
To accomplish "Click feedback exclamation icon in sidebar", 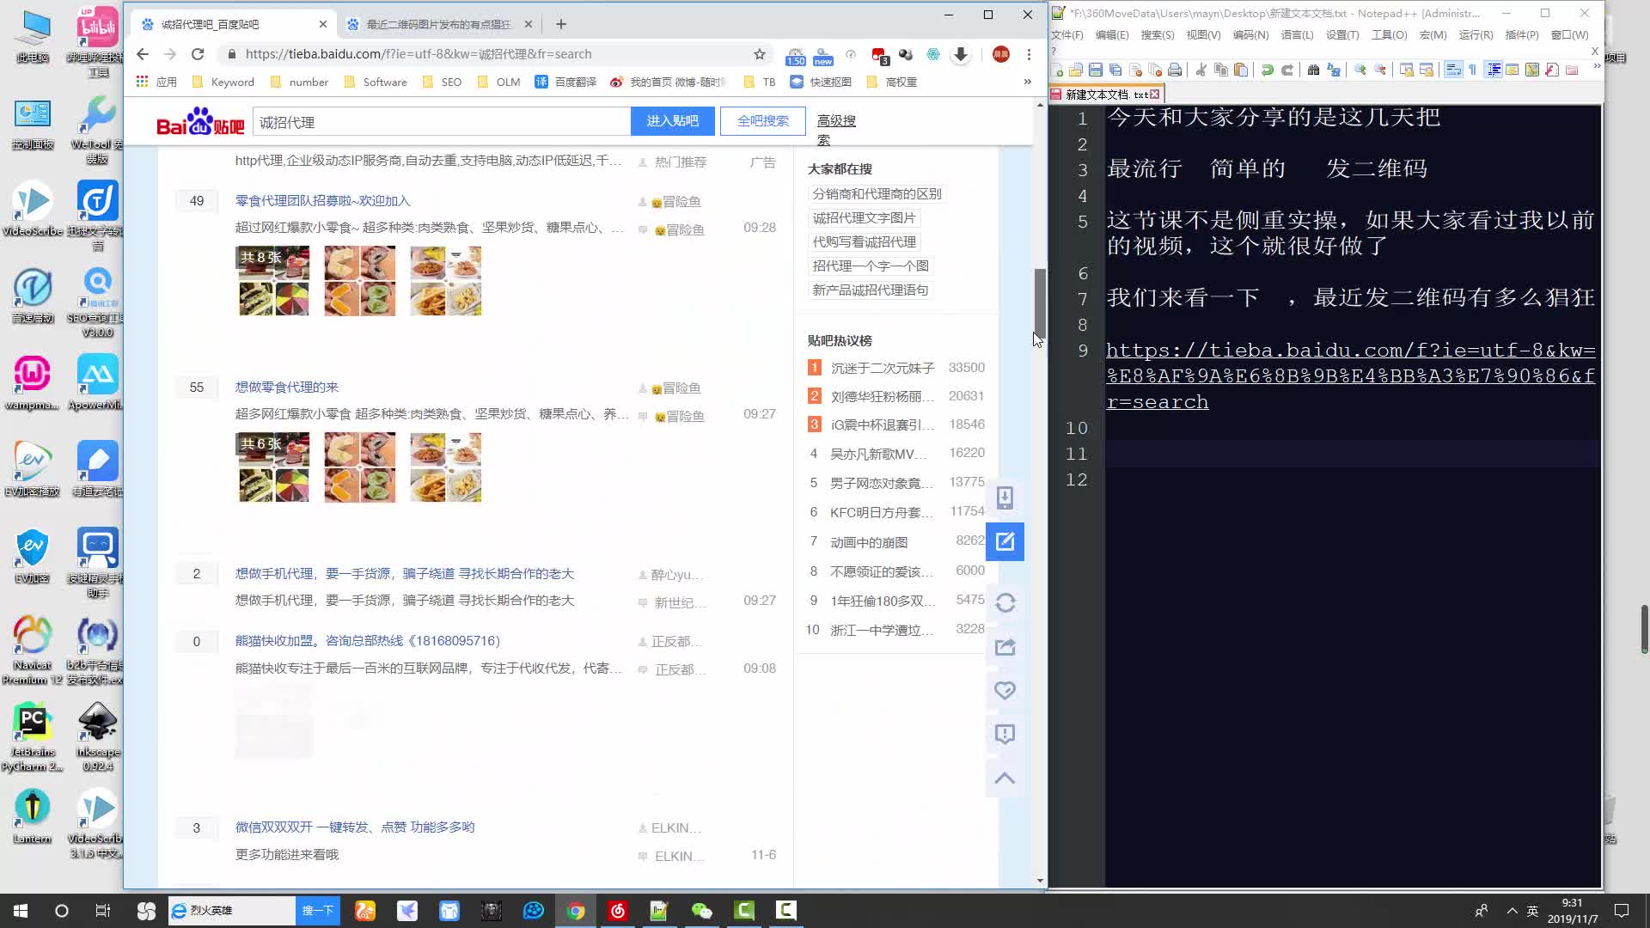I will pos(1005,734).
